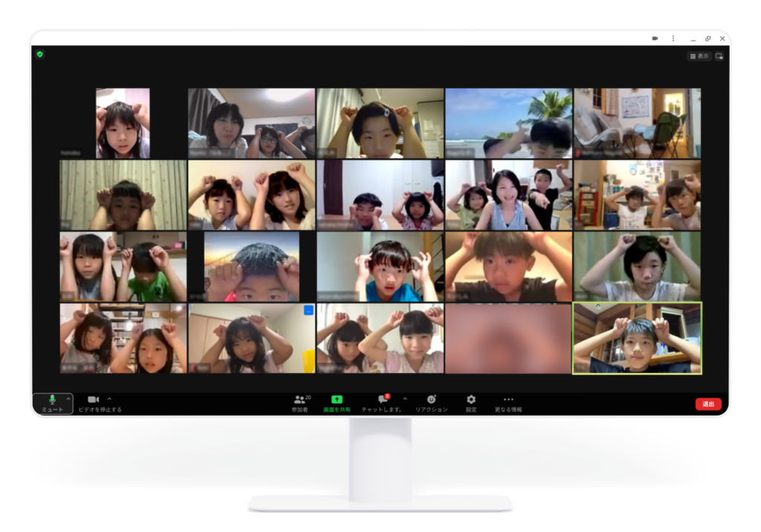This screenshot has height=532, width=761.
Task: Open the chat panel icon
Action: click(383, 400)
